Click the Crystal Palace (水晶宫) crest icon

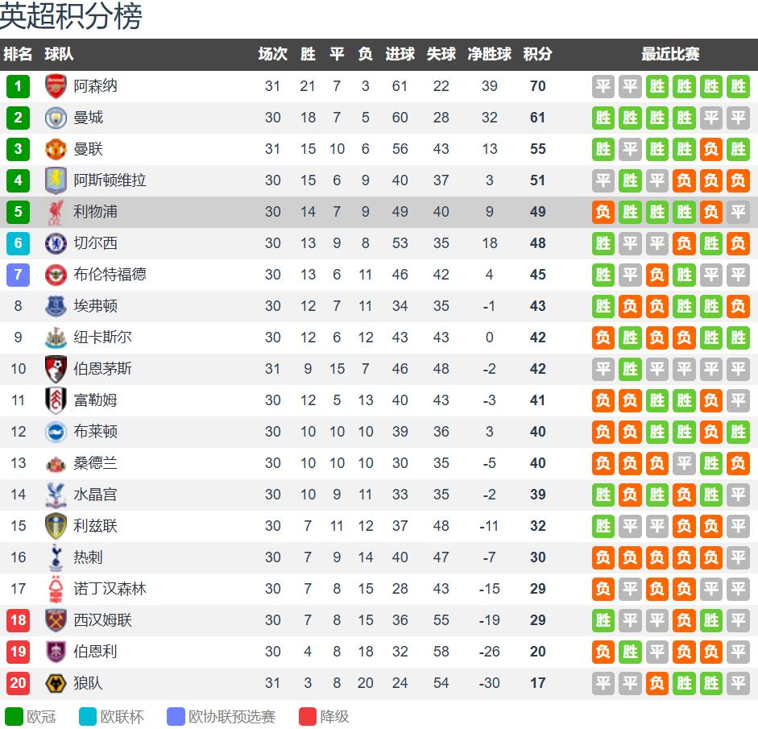click(x=56, y=495)
